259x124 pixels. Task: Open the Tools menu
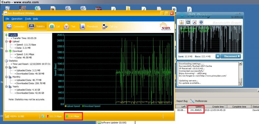(28, 19)
